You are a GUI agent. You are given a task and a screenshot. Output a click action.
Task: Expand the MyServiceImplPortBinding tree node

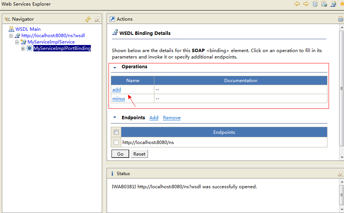click(x=23, y=49)
